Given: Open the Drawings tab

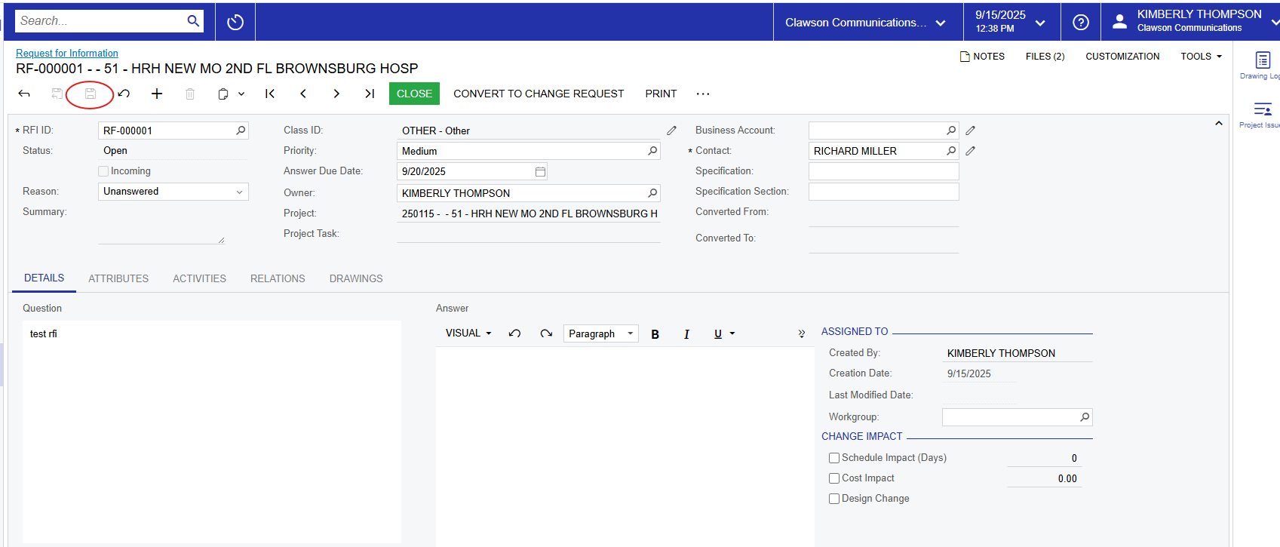Looking at the screenshot, I should (356, 278).
